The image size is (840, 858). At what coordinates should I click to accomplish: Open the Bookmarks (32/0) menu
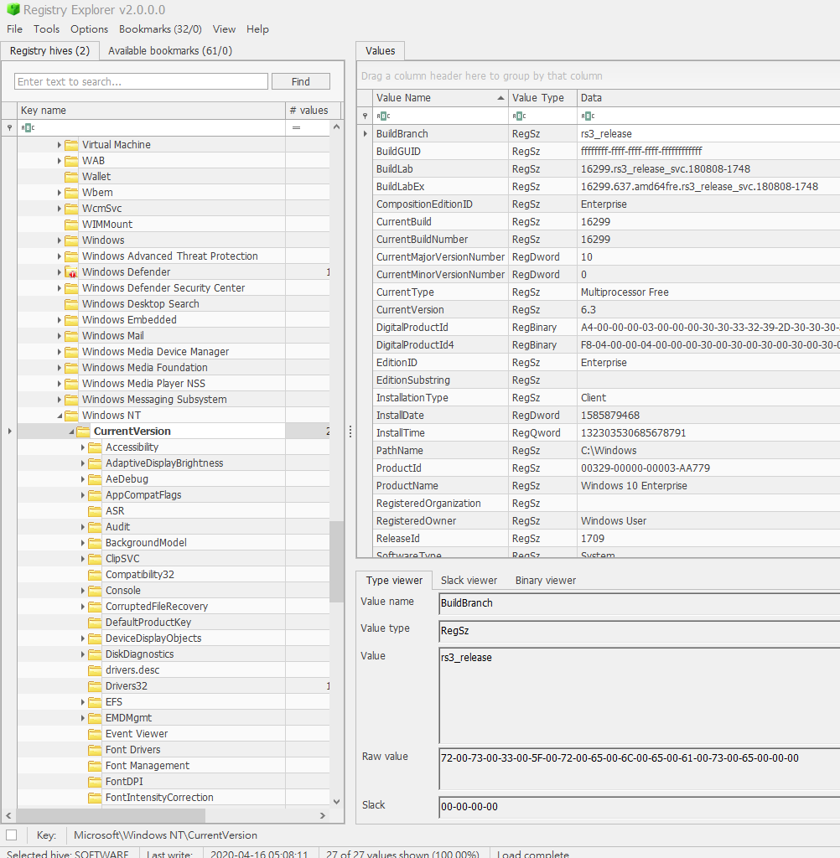(160, 29)
